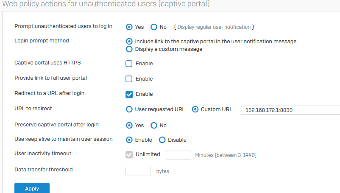The image size is (340, 193).
Task: Toggle the Unlimited inactivity timeout checkbox
Action: point(129,155)
